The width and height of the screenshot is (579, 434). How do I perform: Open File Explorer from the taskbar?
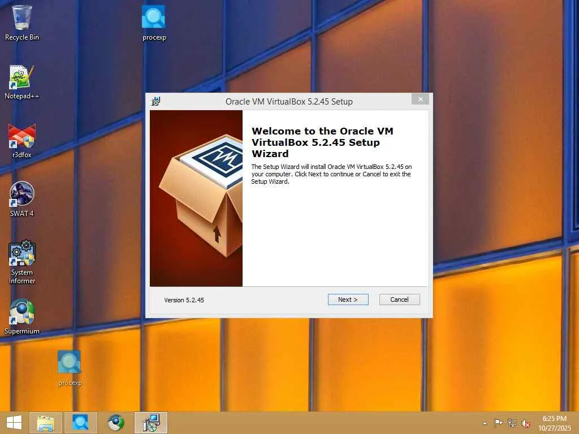[46, 423]
